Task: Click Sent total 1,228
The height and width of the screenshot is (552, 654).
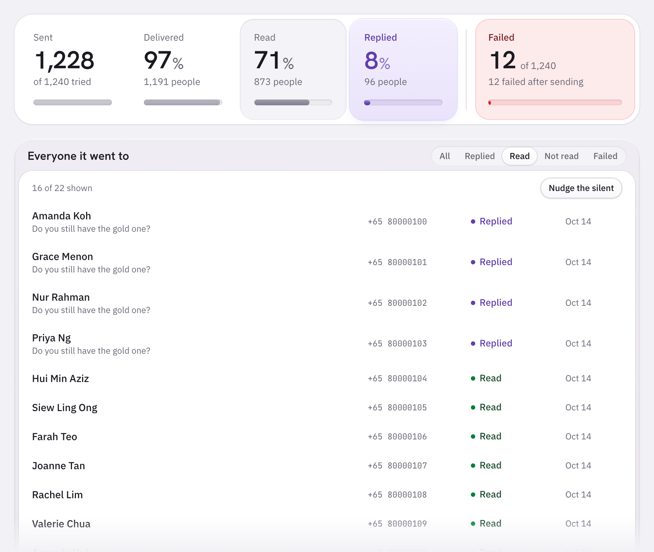Action: click(65, 60)
